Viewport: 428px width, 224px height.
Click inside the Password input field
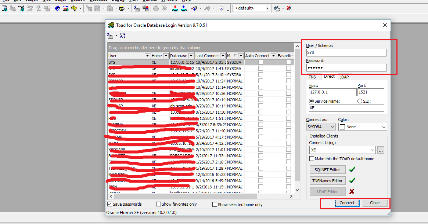click(346, 67)
